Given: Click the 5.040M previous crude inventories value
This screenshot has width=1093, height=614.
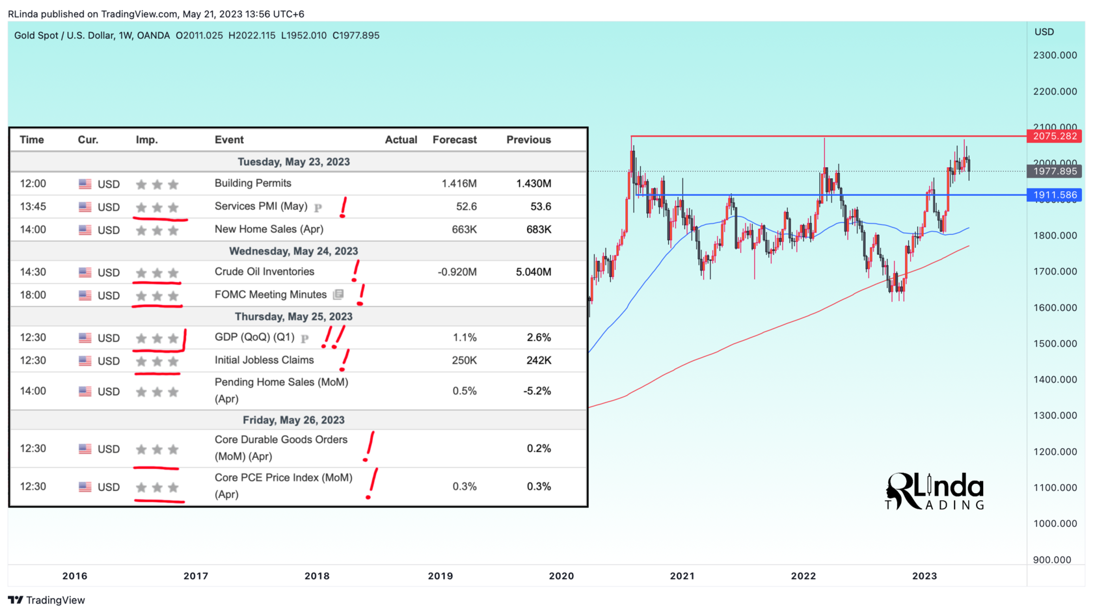Looking at the screenshot, I should [533, 272].
